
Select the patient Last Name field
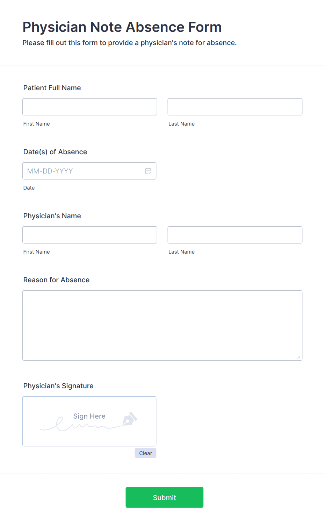[234, 107]
